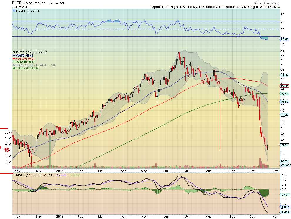Click the chart date 23-Oct-2012
This screenshot has height=219, width=291.
point(20,7)
